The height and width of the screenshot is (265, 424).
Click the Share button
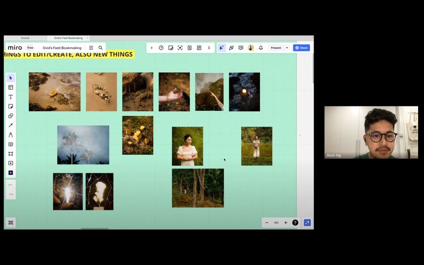[x=301, y=48]
